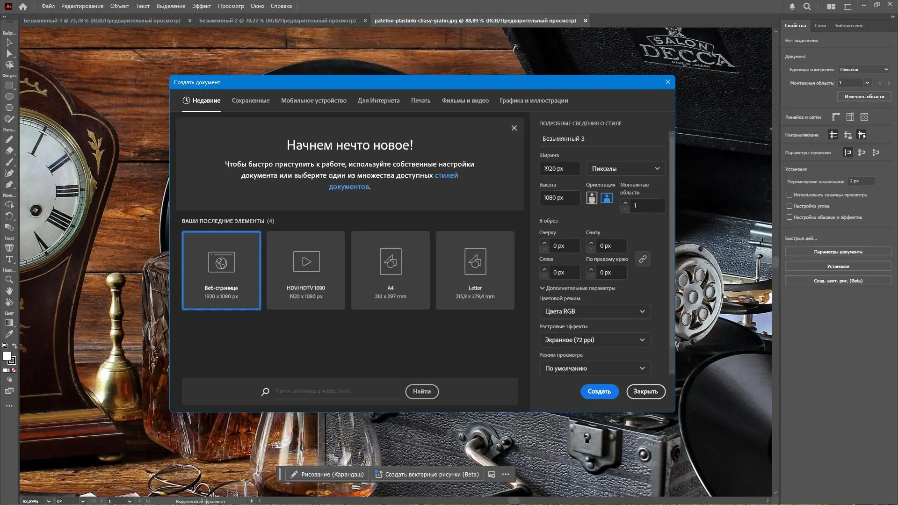Enable Использовать границы просмотра checkbox
The width and height of the screenshot is (898, 505).
[x=790, y=195]
